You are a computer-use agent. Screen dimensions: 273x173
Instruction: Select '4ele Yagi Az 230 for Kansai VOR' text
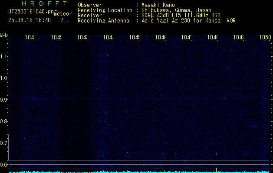(x=188, y=21)
